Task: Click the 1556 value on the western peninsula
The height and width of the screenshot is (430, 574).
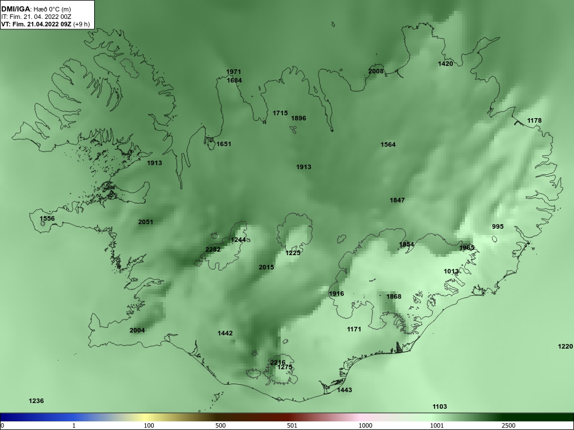Action: [x=47, y=218]
